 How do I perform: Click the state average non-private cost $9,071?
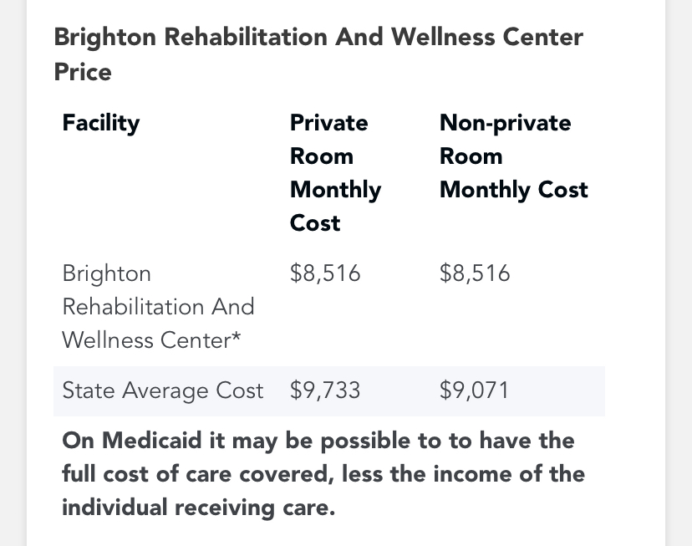pos(474,390)
